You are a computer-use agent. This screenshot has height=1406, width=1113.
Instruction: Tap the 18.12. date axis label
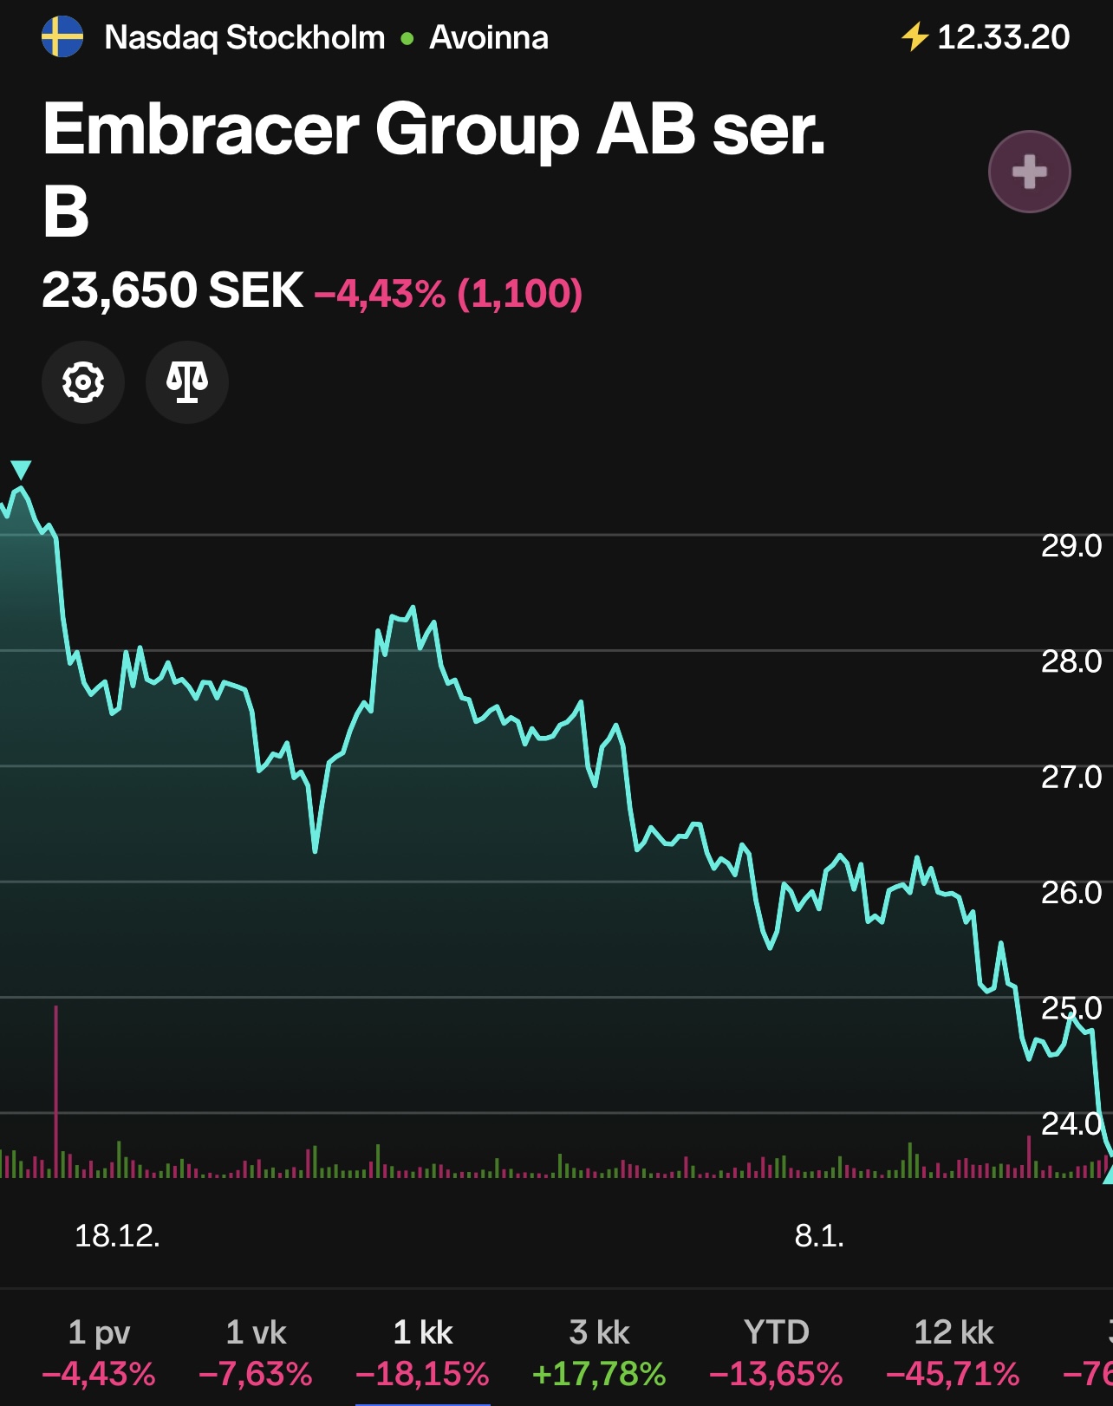point(117,1235)
